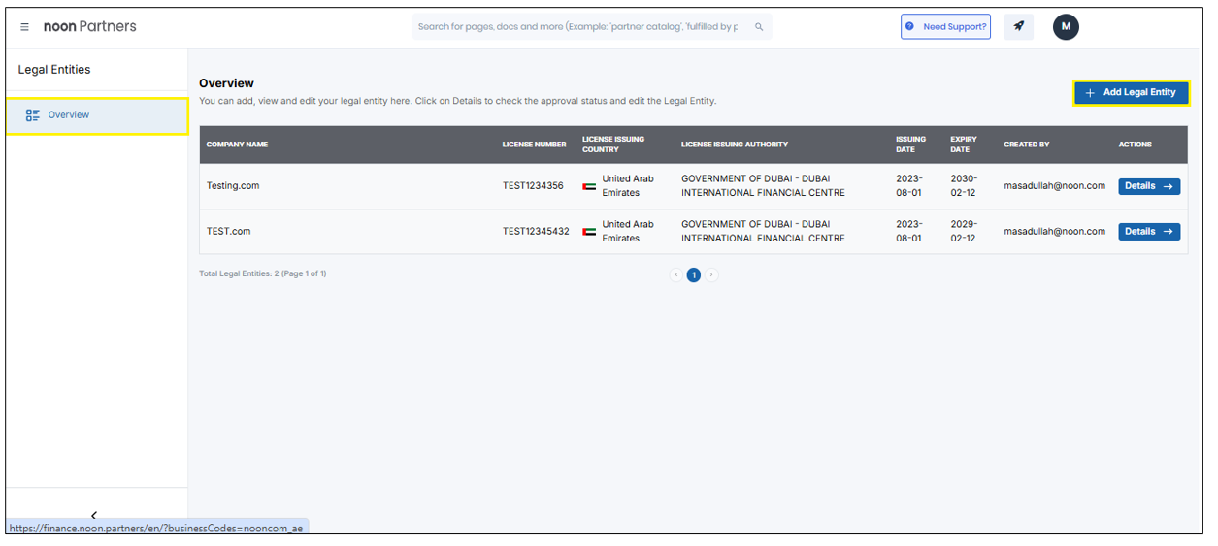Click issuing date in TEST.com row

(x=909, y=232)
